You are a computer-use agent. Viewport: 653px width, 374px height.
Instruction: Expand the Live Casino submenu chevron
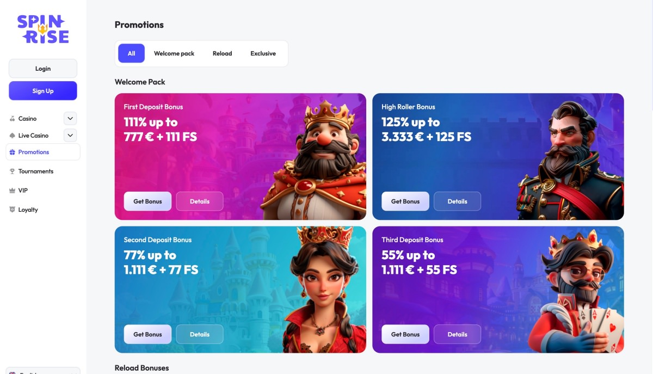tap(70, 136)
